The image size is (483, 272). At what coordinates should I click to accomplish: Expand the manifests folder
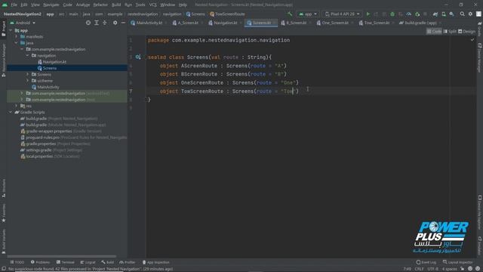coord(17,36)
